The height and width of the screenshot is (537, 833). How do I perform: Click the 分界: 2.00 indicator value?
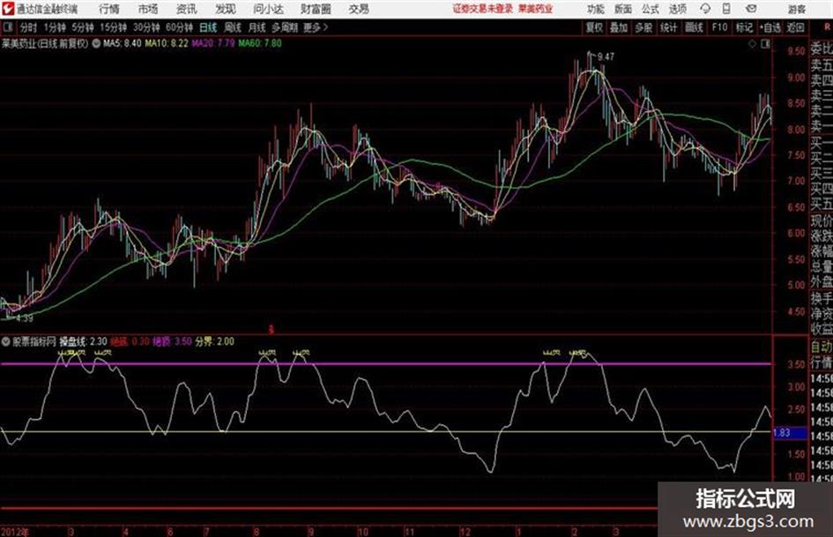click(x=214, y=341)
